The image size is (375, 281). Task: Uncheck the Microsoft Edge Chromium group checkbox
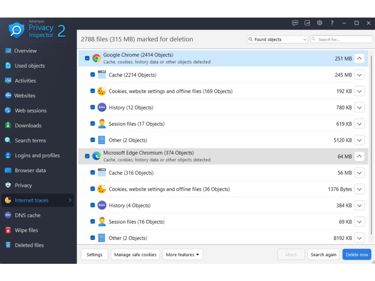[87, 156]
